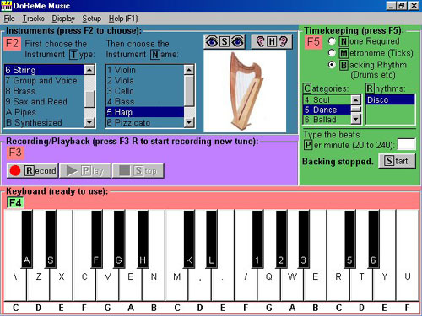Viewport: 422px width, 316px height.
Task: Click the beats per minute input field
Action: 407,144
